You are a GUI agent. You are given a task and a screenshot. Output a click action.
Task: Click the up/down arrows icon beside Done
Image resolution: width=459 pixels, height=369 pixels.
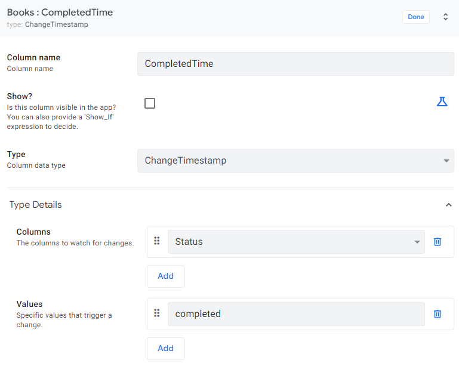445,17
